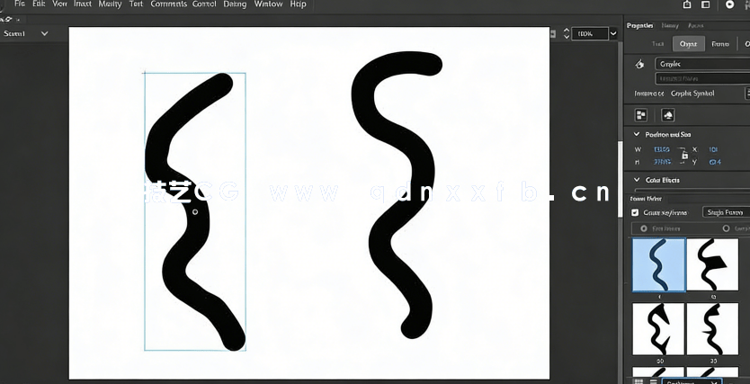Click the X position value
The width and height of the screenshot is (750, 384).
click(713, 149)
